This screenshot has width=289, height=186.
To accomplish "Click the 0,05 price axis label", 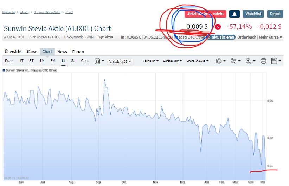I will coord(270,101).
